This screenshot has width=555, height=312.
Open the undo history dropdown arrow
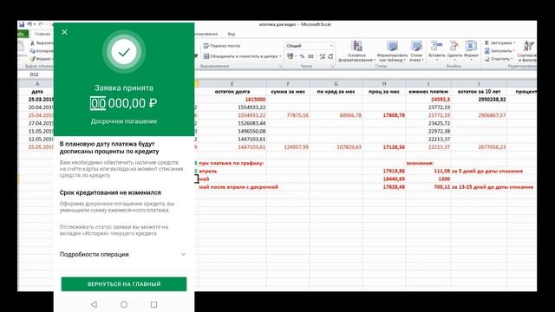tap(35, 24)
